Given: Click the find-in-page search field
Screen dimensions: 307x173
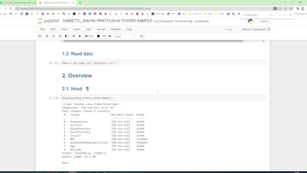Looking at the screenshot, I should click(x=255, y=15).
